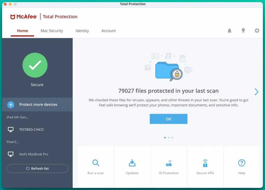The height and width of the screenshot is (190, 265).
Task: Switch to the Mac Security tab
Action: tap(52, 31)
